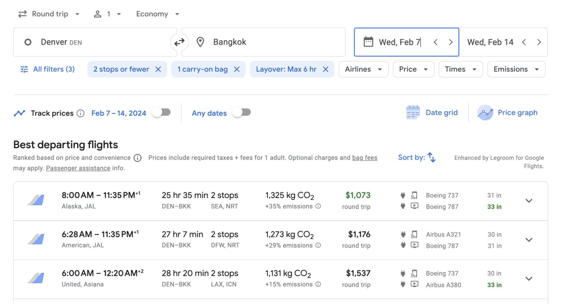Open the Round trip selector
This screenshot has height=304, width=561.
[49, 14]
